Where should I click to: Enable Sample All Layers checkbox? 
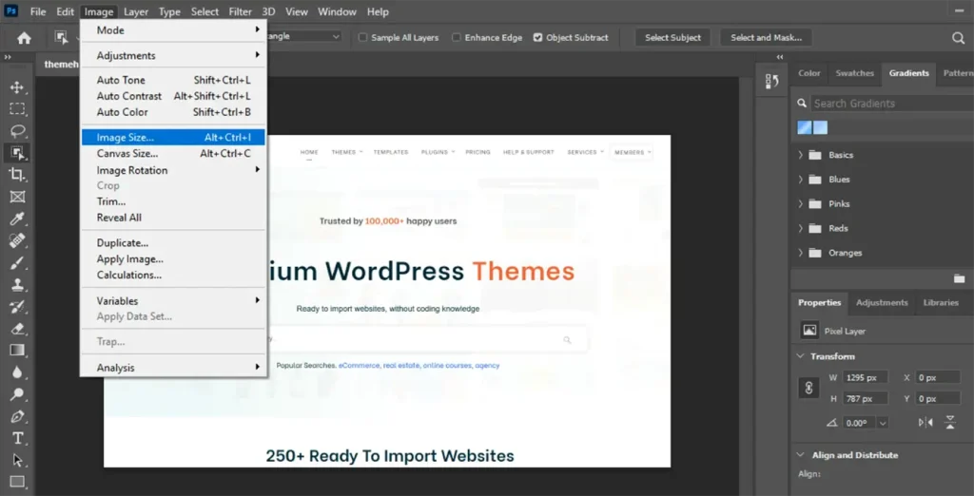(362, 38)
